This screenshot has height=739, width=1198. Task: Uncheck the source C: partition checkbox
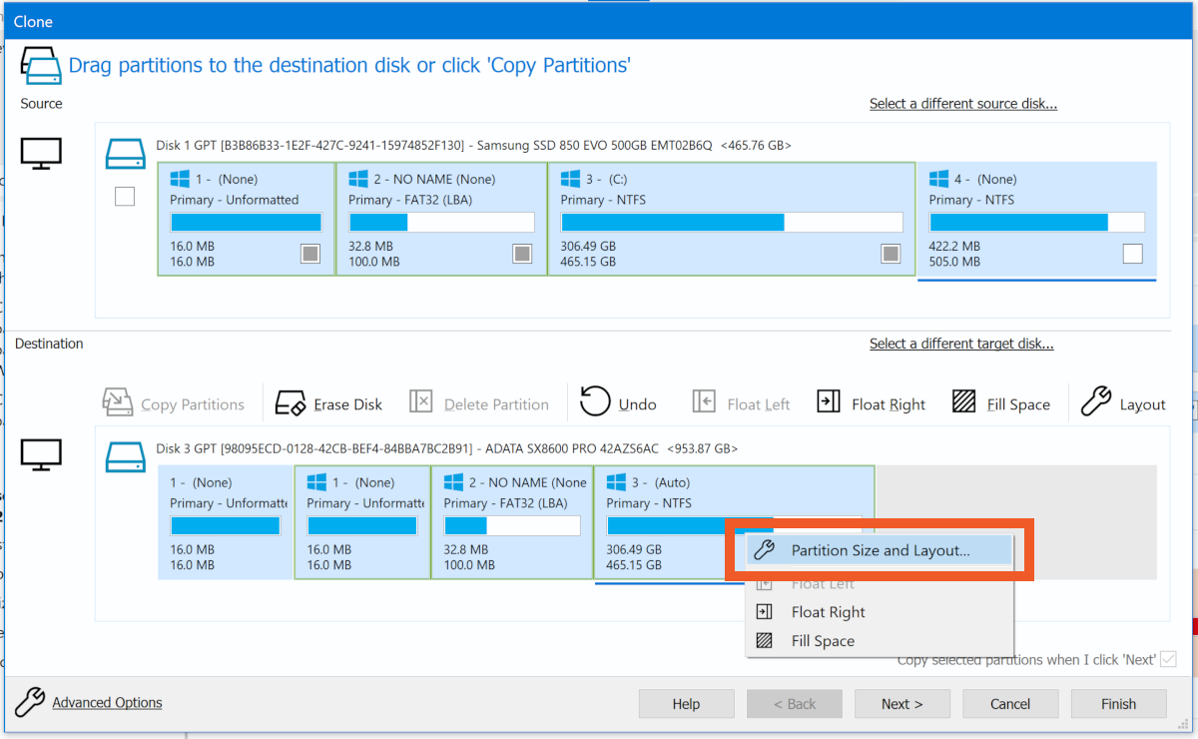tap(891, 254)
